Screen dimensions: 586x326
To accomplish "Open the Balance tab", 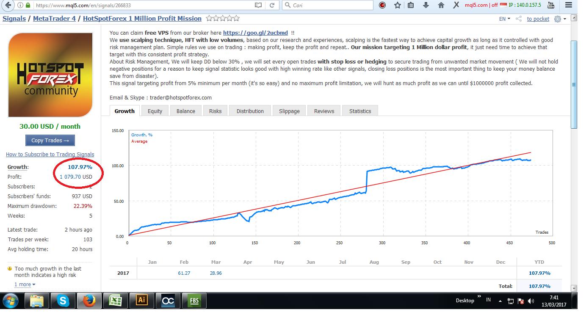I will (186, 111).
